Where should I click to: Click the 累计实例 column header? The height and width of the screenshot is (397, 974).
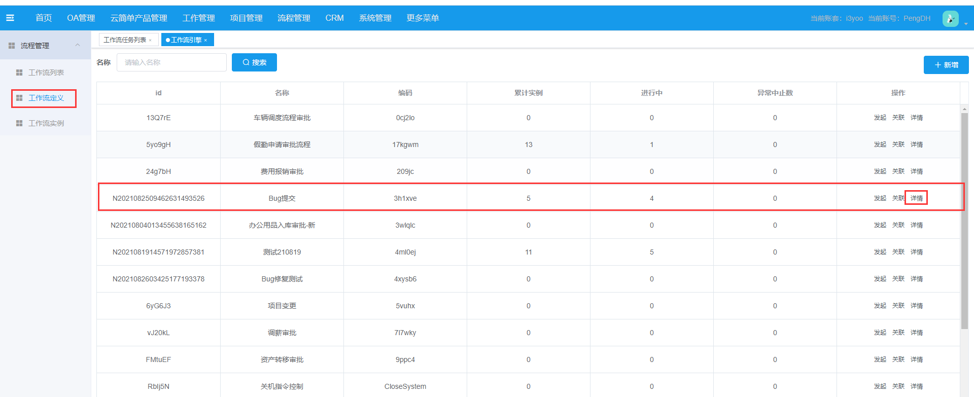[529, 93]
